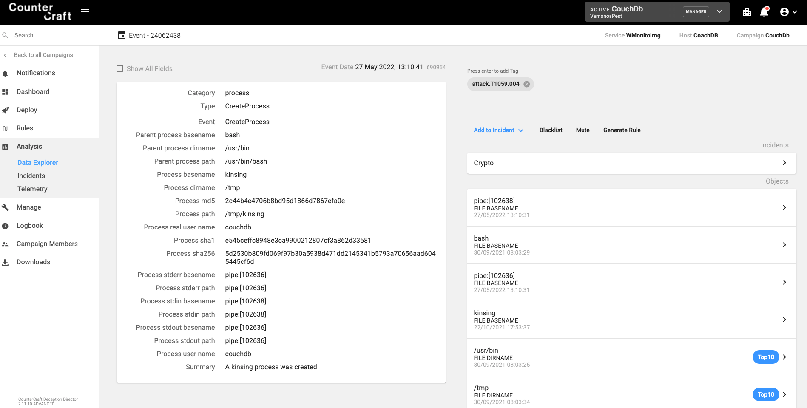The width and height of the screenshot is (807, 408).
Task: Click the Parent process path /usr/bin/bash
Action: (x=246, y=161)
